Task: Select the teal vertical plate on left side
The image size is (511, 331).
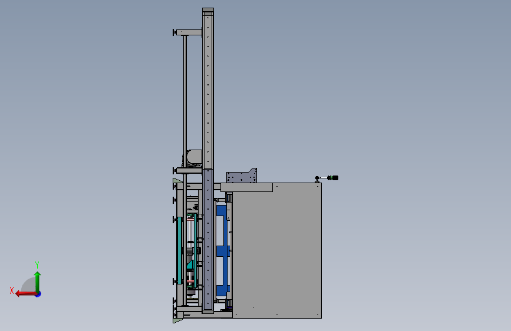Action: click(x=179, y=250)
